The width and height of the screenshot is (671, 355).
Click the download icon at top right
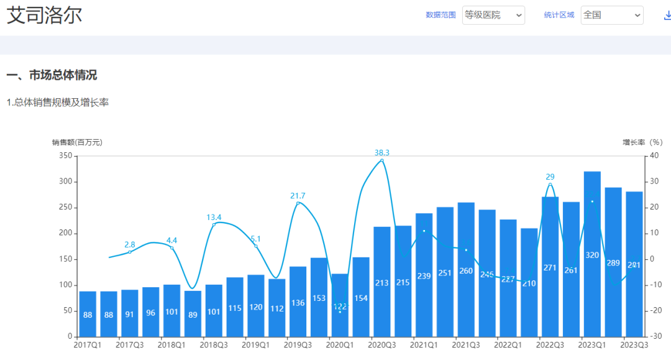(667, 16)
